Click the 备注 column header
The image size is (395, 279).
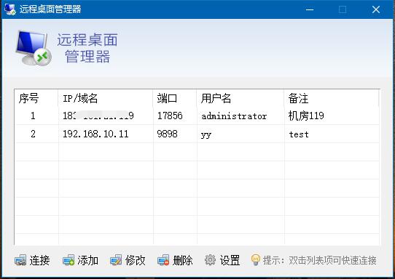pos(332,98)
